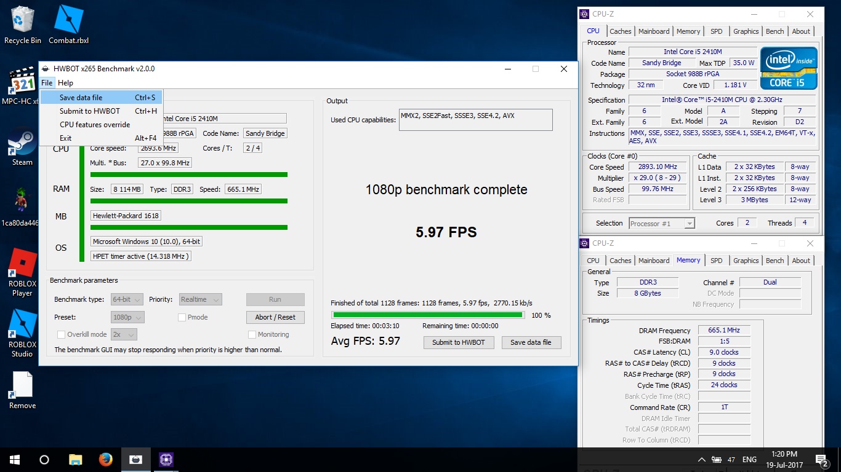Viewport: 841px width, 472px height.
Task: Open the Priority Realtime dropdown
Action: pos(200,299)
